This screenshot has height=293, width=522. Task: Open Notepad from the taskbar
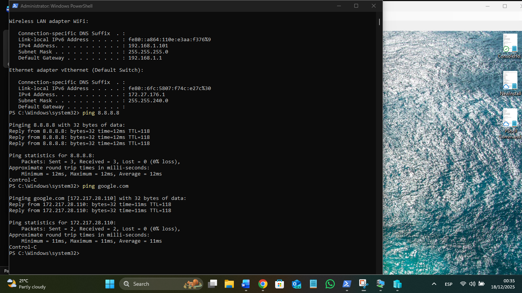[313, 284]
